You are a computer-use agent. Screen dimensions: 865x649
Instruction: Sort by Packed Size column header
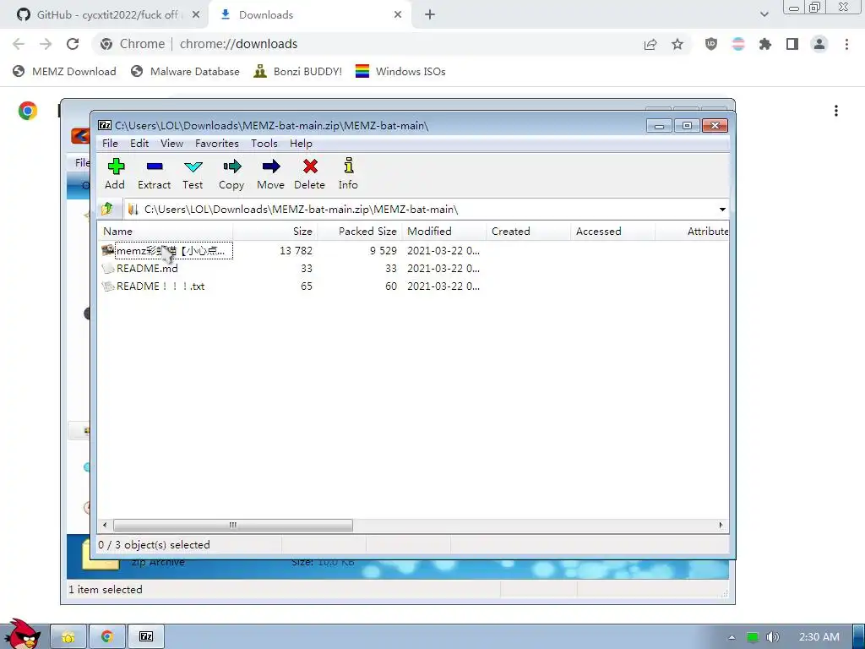[360, 232]
